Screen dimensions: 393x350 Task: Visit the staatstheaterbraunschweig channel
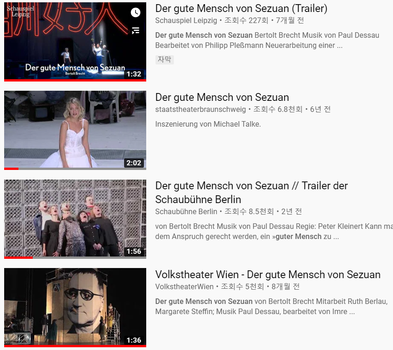pyautogui.click(x=201, y=109)
